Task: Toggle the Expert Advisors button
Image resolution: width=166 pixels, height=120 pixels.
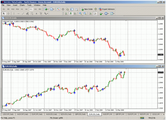Action: click(x=107, y=9)
